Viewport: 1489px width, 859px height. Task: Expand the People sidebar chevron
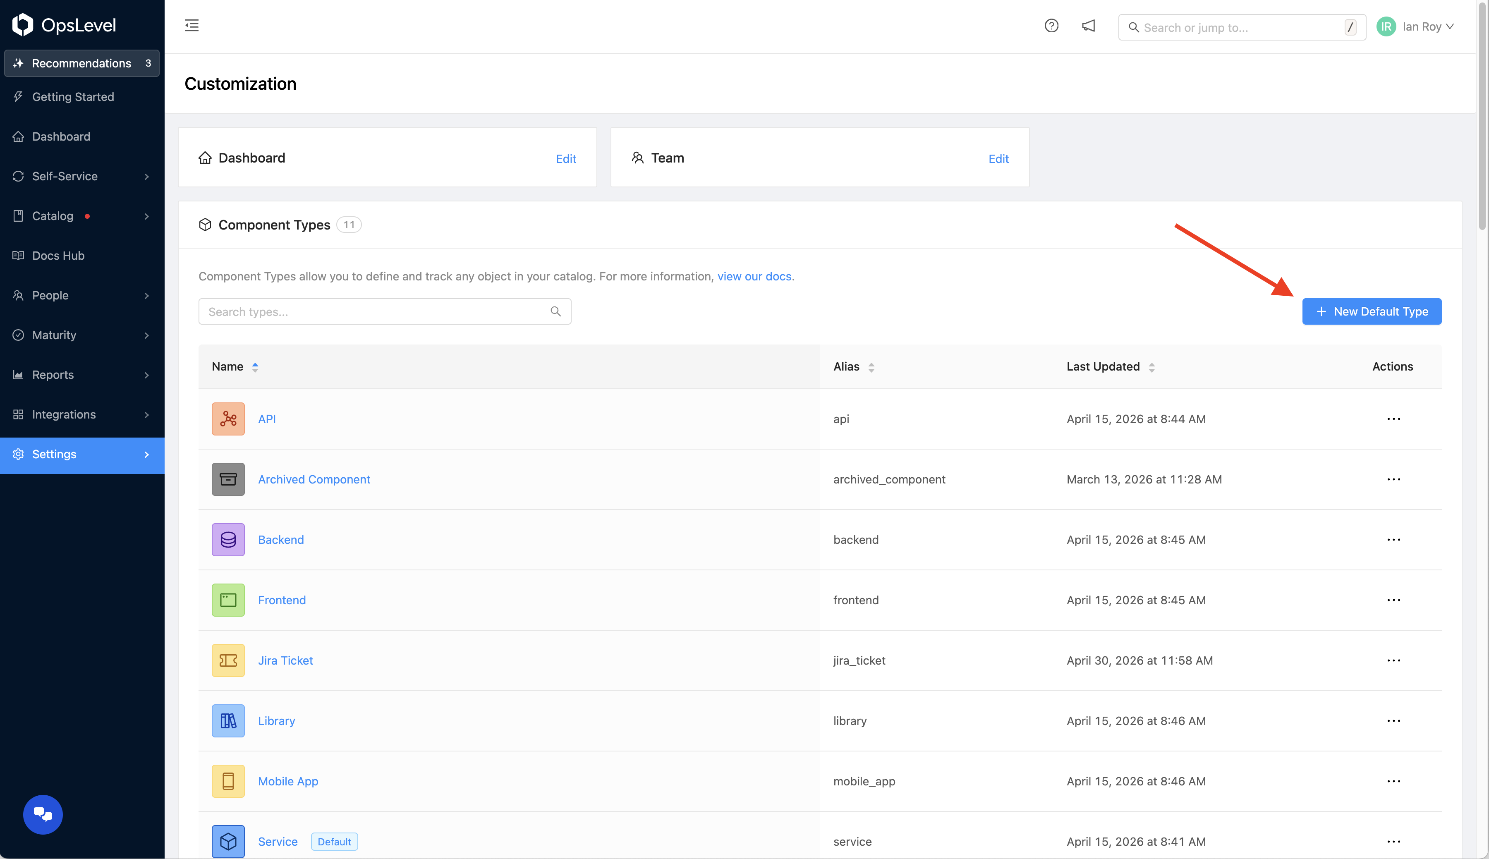[146, 296]
